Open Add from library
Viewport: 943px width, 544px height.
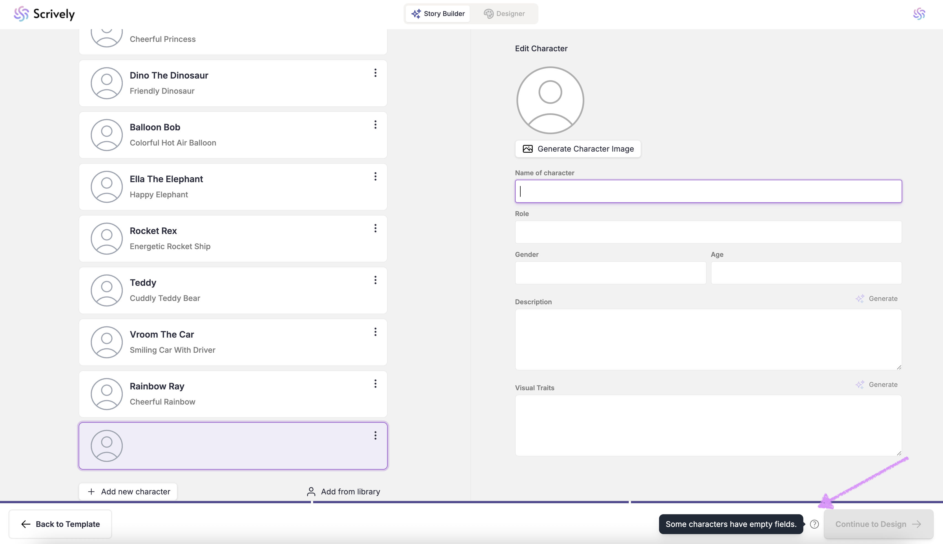[x=343, y=491]
